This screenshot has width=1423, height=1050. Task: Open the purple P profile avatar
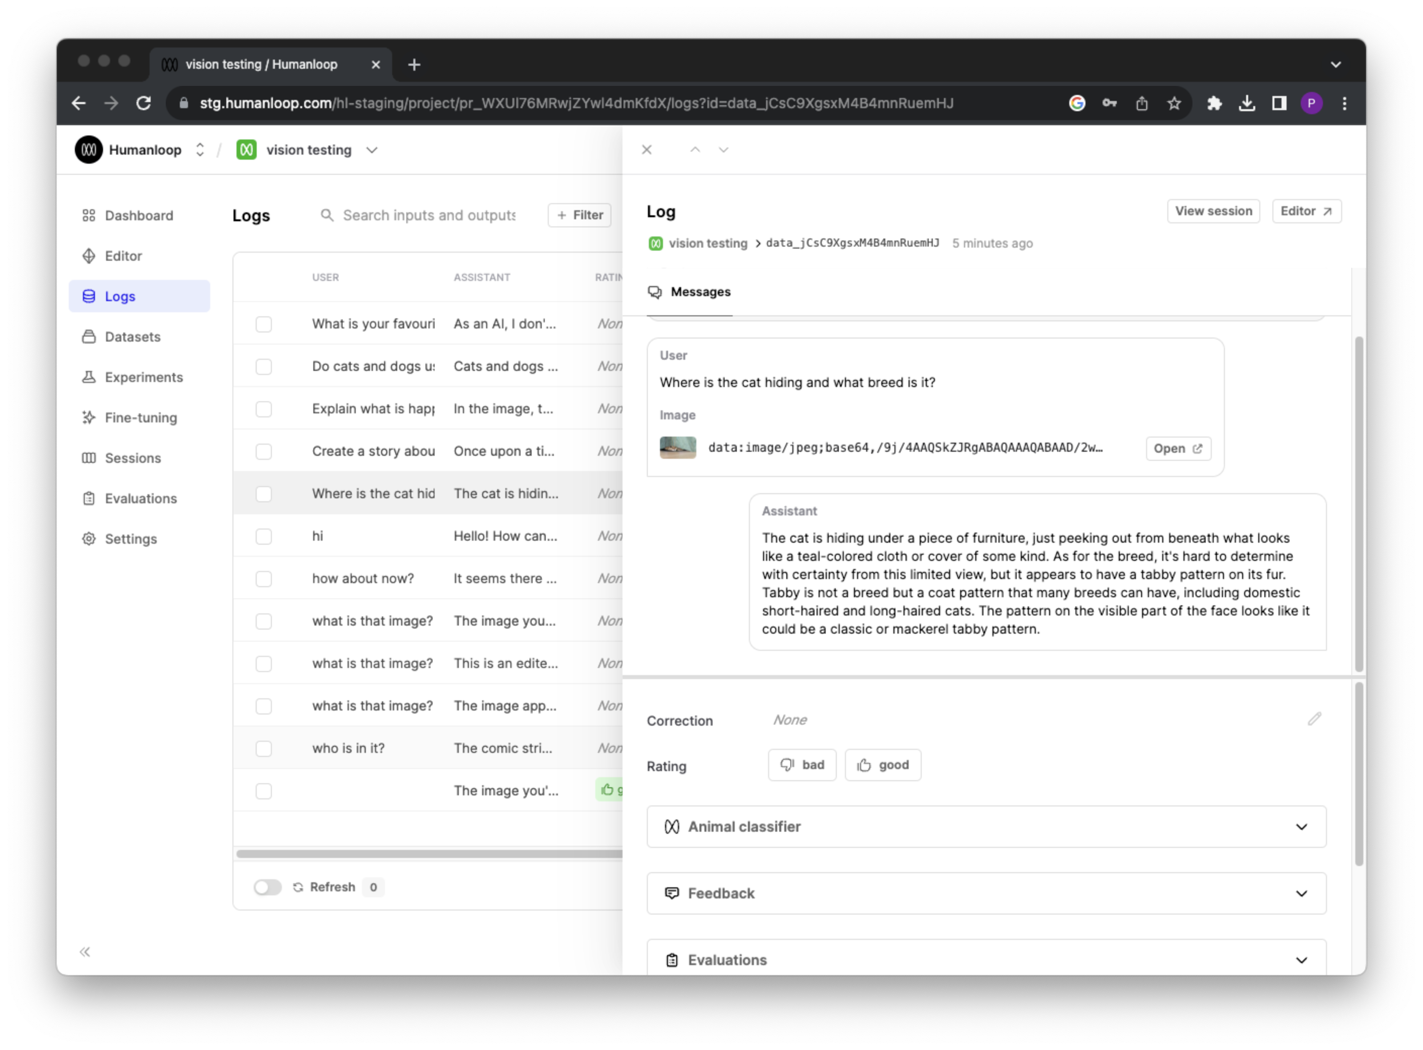[x=1312, y=104]
